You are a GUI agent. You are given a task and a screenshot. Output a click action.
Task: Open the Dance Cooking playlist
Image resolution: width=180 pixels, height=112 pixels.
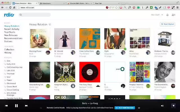(x=13, y=90)
